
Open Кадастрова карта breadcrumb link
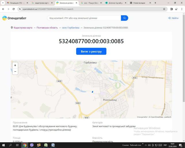[23, 28]
